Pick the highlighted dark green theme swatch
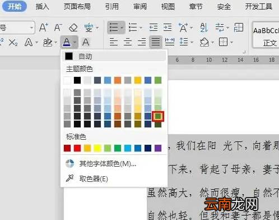The image size is (279, 220). [158, 116]
